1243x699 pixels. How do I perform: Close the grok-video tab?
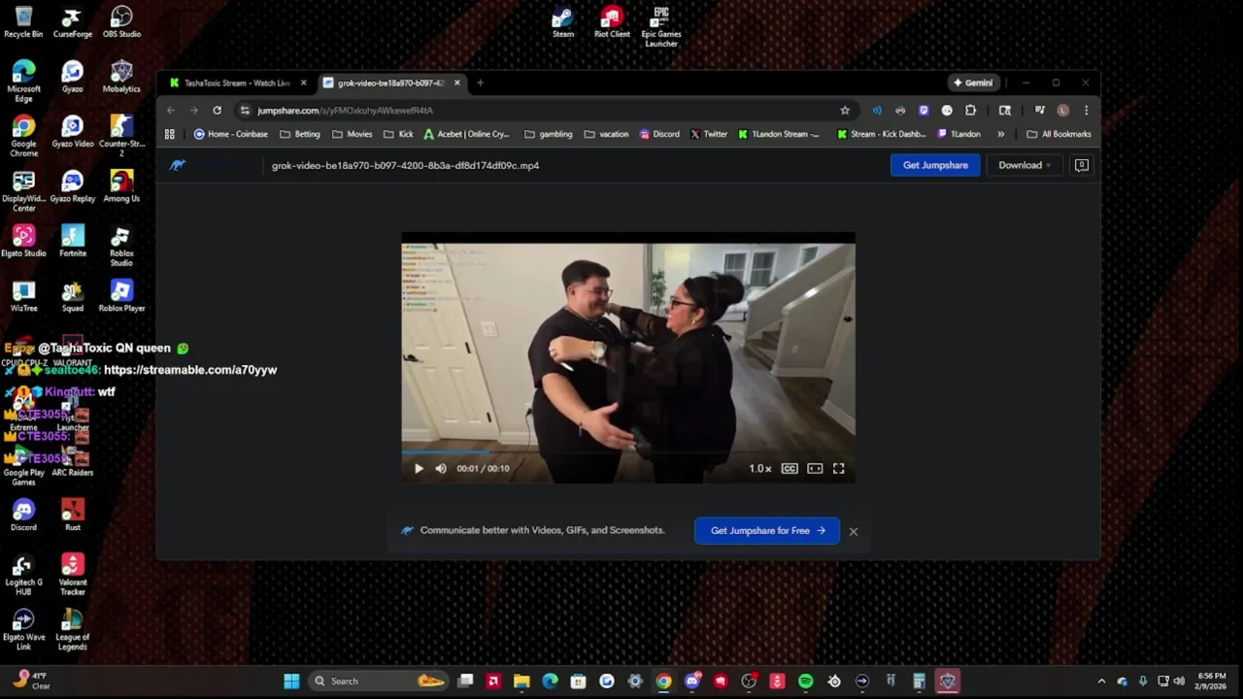pos(456,83)
